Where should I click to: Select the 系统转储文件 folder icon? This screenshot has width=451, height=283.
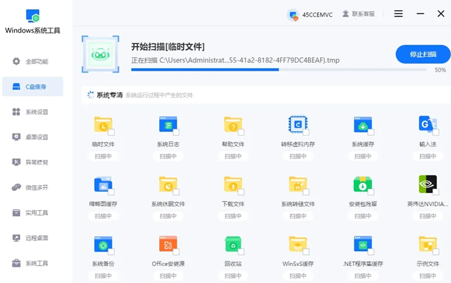[298, 184]
